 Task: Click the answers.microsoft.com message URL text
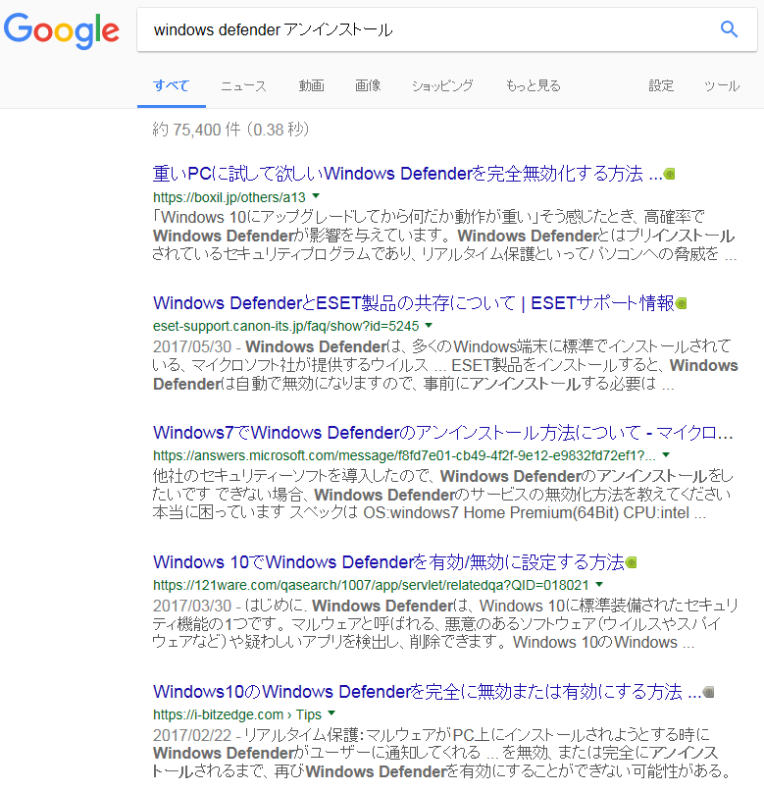pos(404,455)
